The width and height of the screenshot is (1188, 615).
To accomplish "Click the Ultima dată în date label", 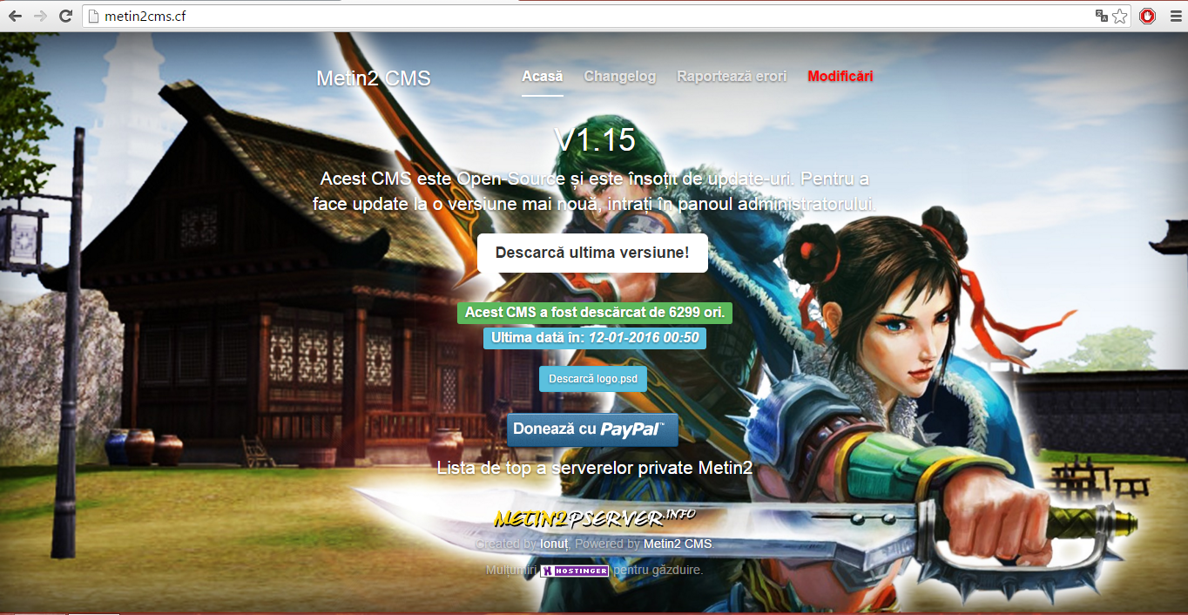I will point(595,338).
